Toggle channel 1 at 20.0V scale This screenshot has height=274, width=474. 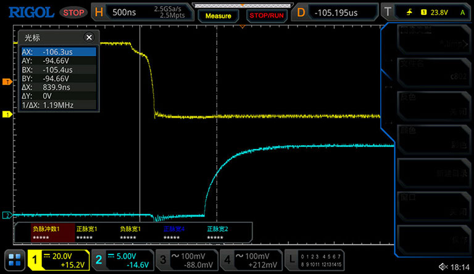tap(60, 261)
